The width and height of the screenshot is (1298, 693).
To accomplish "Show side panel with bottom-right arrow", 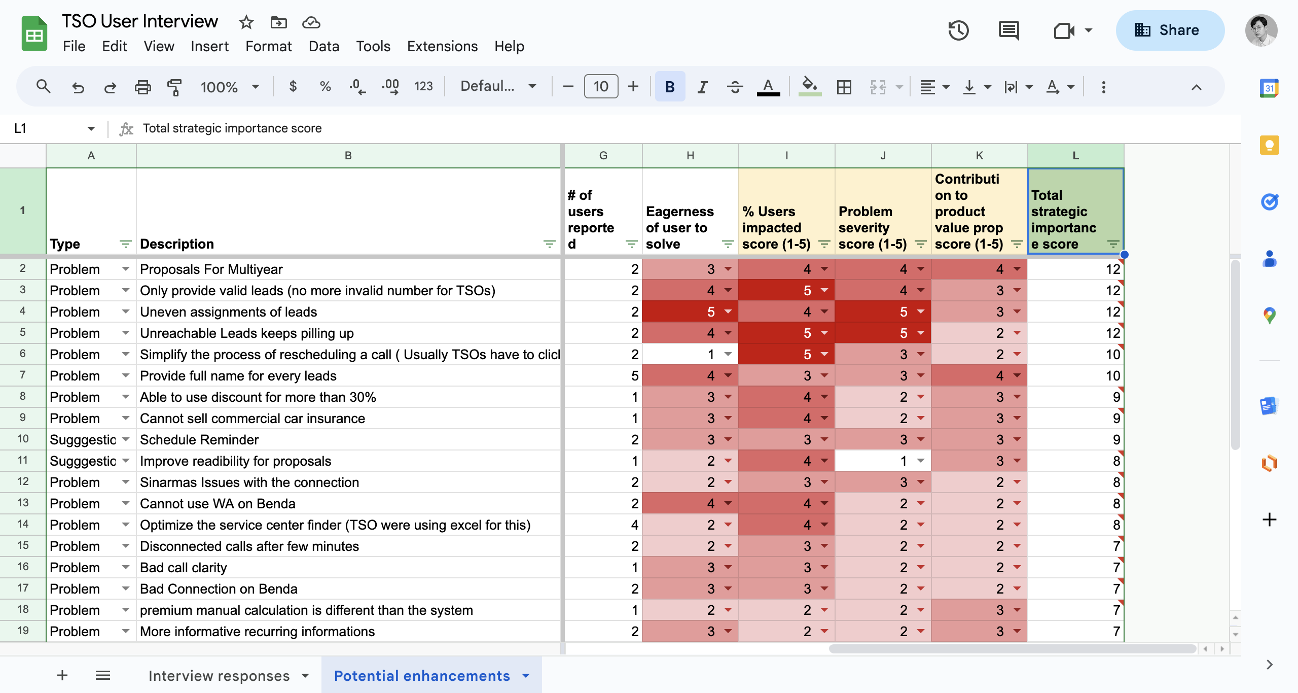I will pyautogui.click(x=1269, y=665).
